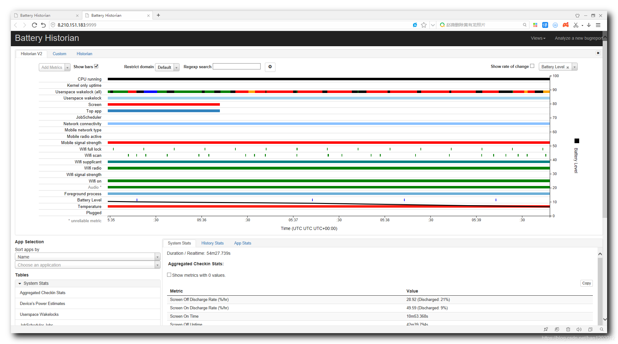Click the magnifier icon in search box
The width and height of the screenshot is (618, 344).
(525, 25)
